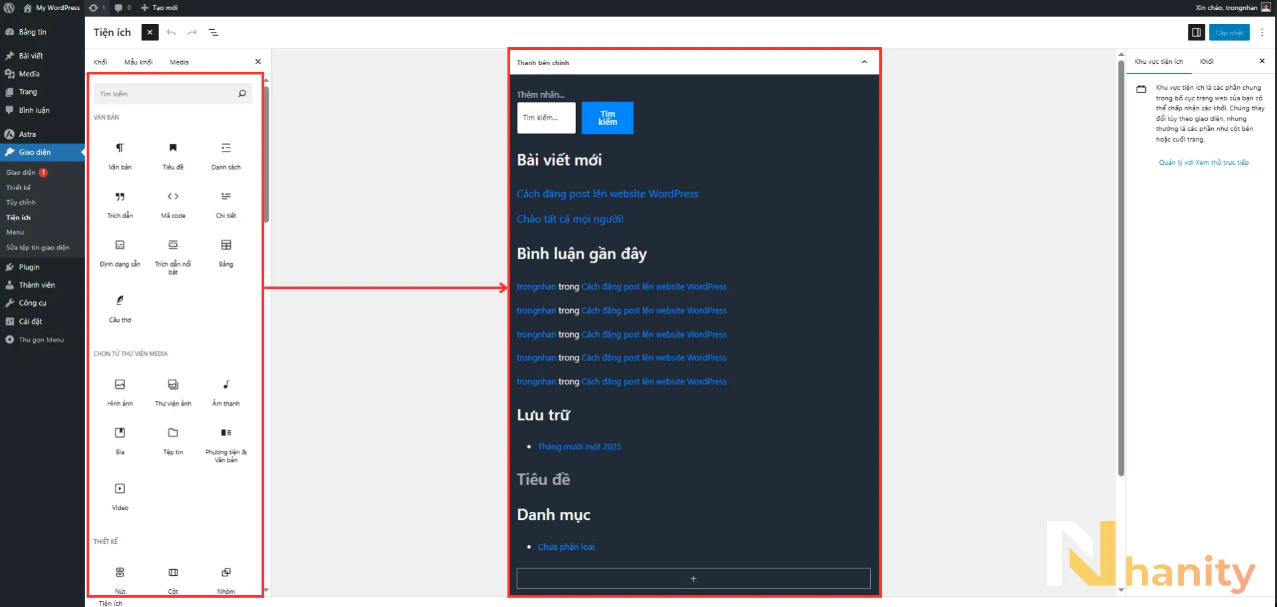Add a Hình ảnh image block
This screenshot has width=1277, height=607.
click(x=120, y=392)
